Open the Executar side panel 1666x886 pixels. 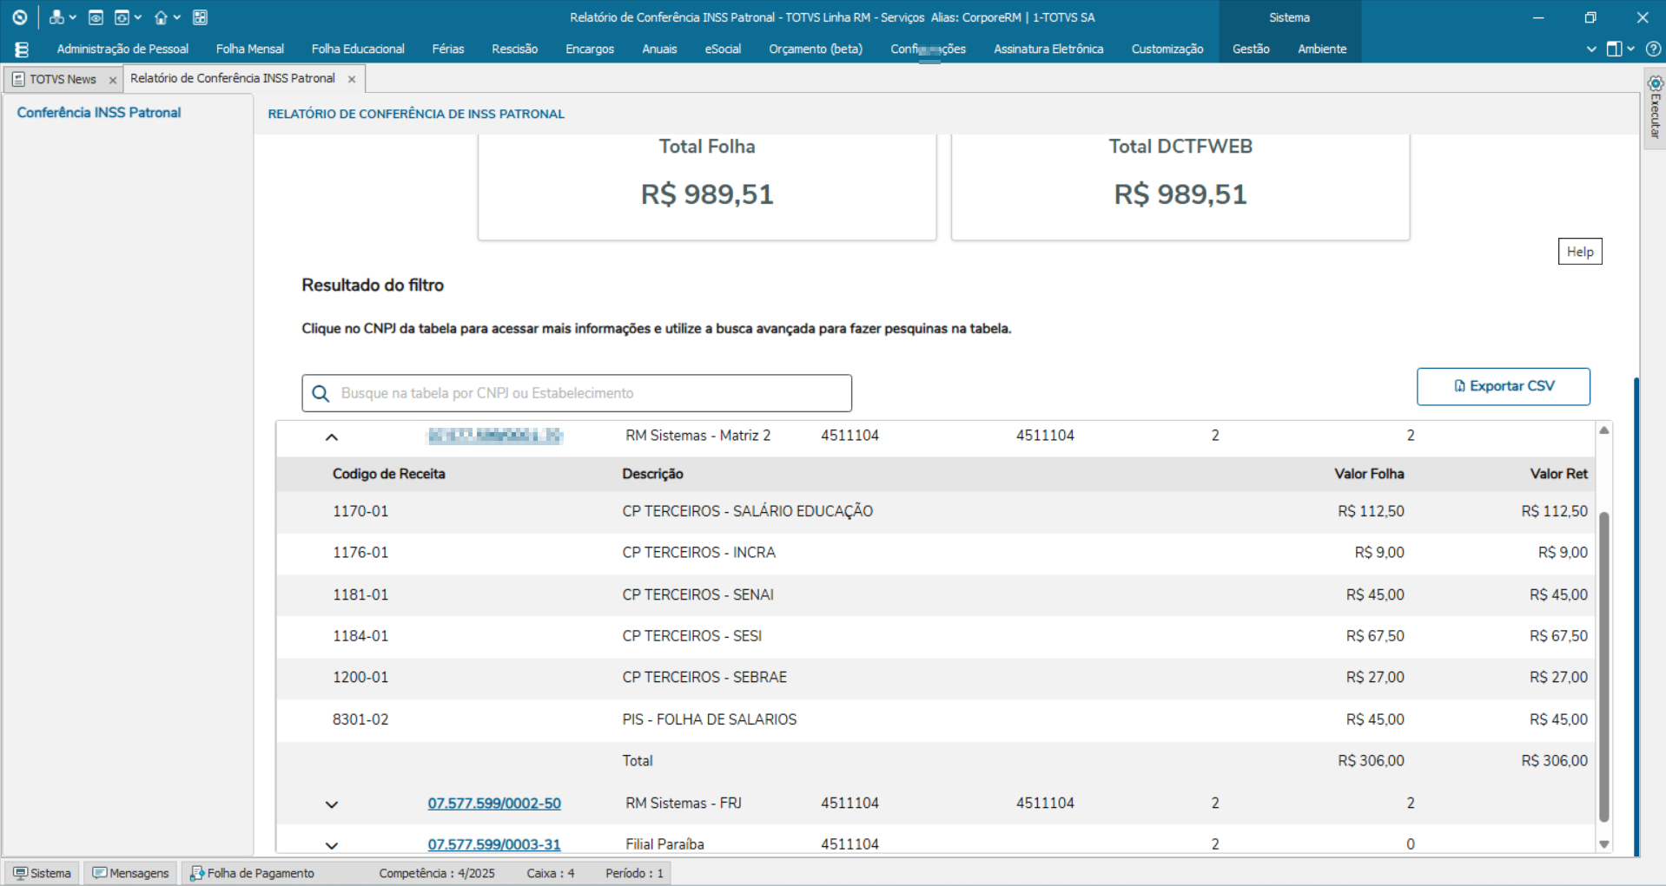(1655, 108)
